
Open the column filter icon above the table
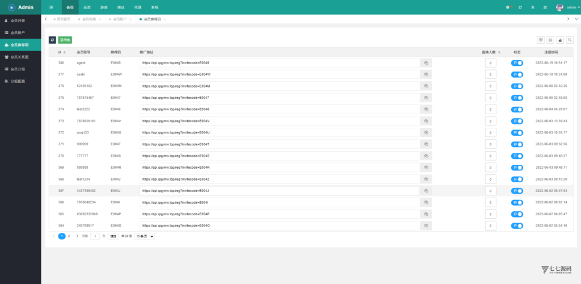(x=541, y=40)
